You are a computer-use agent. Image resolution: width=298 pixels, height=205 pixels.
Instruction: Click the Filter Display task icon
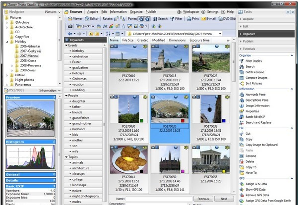[241, 61]
